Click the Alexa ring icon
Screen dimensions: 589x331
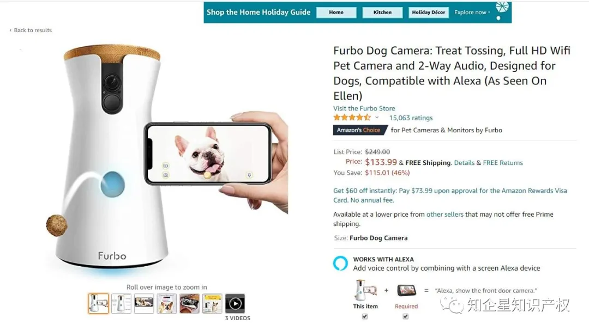(341, 263)
